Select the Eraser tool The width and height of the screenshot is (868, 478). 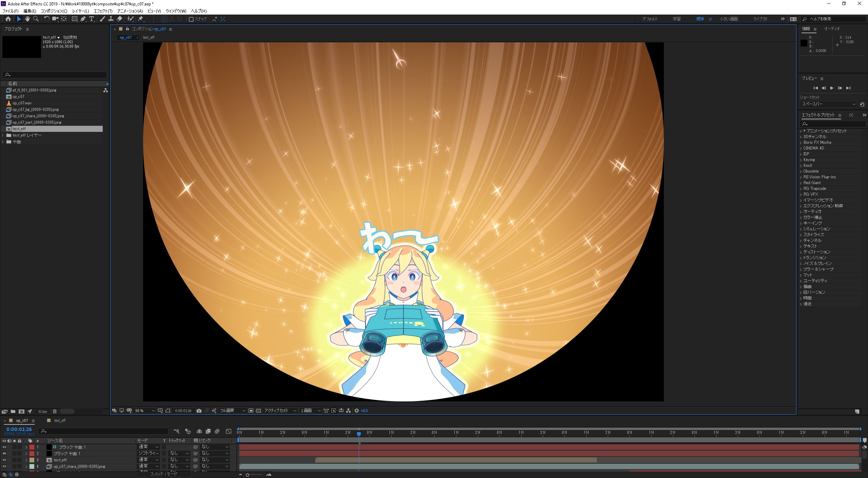pos(119,19)
